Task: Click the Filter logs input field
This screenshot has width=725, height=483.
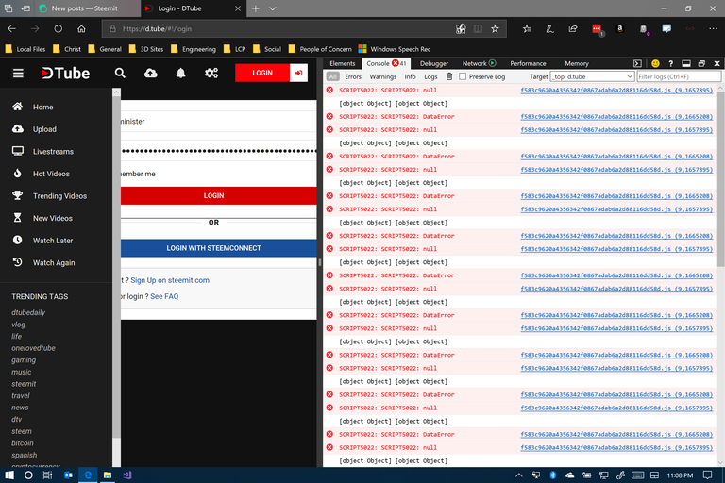Action: click(674, 76)
